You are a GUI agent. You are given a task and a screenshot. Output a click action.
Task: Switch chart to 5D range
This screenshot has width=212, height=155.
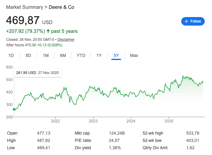click(28, 55)
